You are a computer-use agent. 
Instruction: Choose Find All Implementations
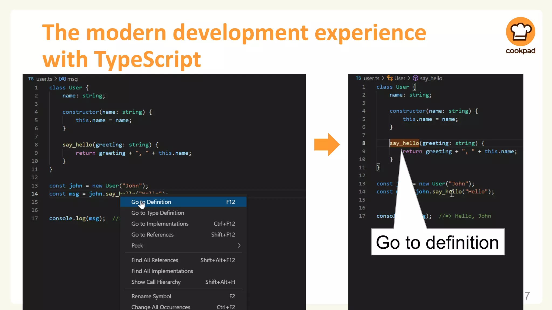(183, 271)
